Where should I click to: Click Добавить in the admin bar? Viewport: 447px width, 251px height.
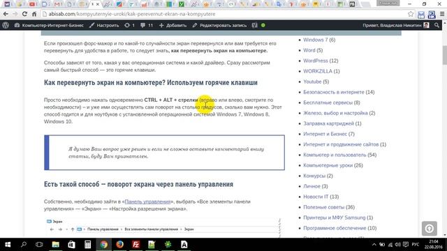[x=173, y=25]
